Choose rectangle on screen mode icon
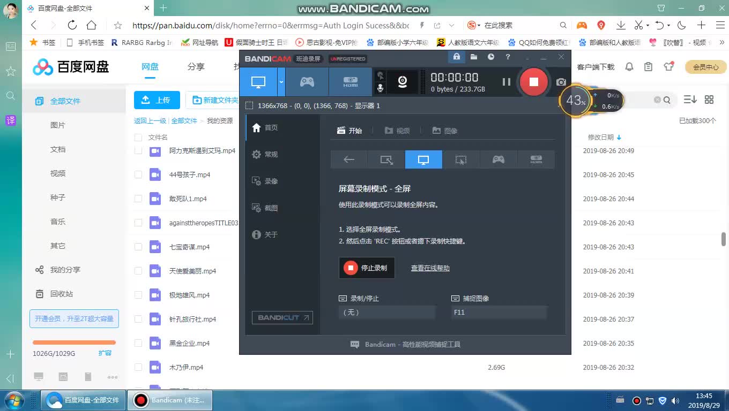This screenshot has height=411, width=729. [386, 159]
